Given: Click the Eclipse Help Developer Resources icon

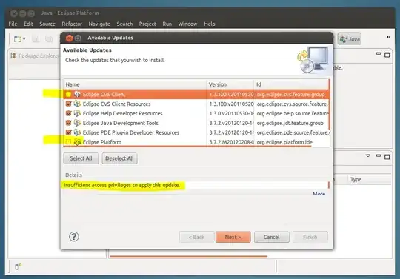Looking at the screenshot, I should [x=77, y=113].
